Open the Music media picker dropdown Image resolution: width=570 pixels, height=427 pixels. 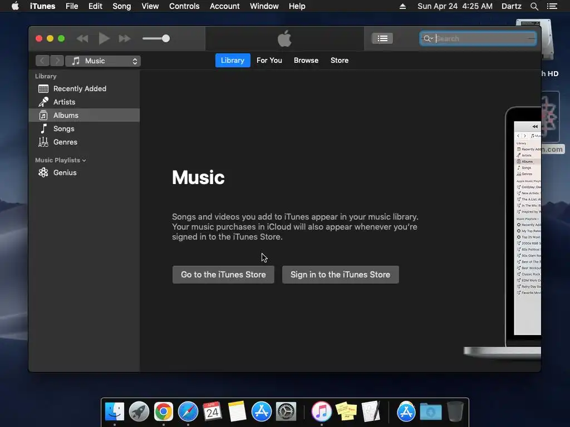coord(103,61)
